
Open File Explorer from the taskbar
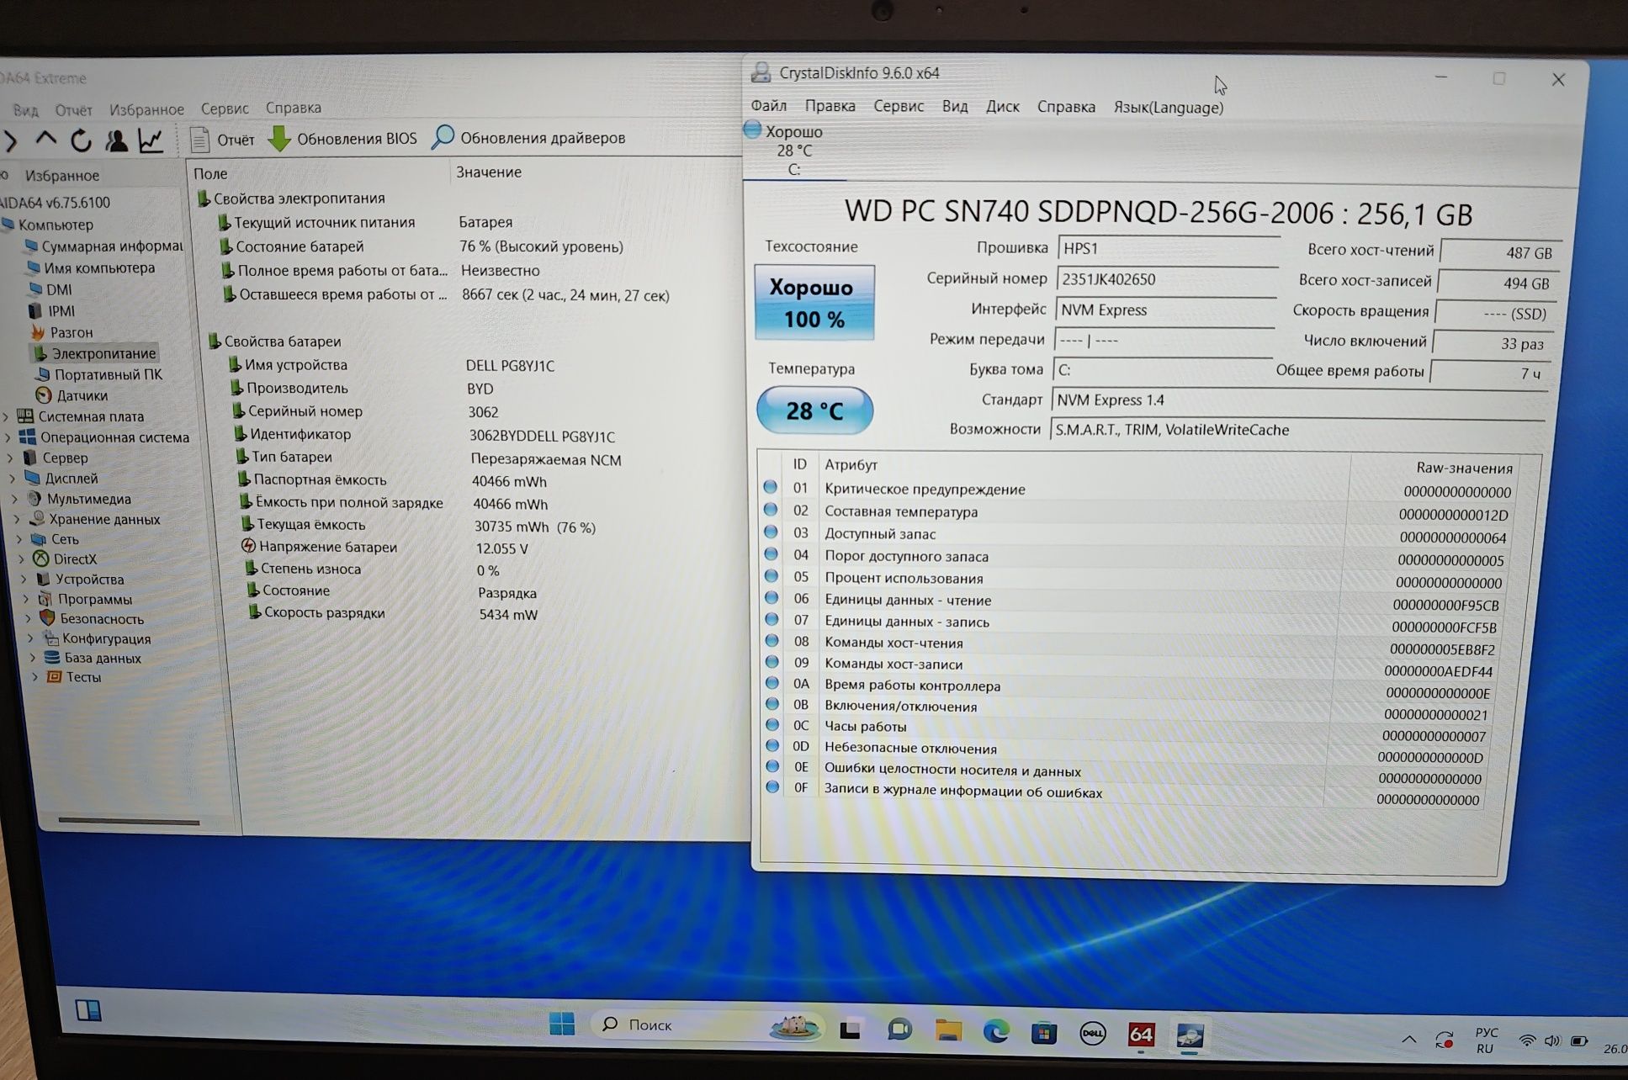(x=948, y=1030)
